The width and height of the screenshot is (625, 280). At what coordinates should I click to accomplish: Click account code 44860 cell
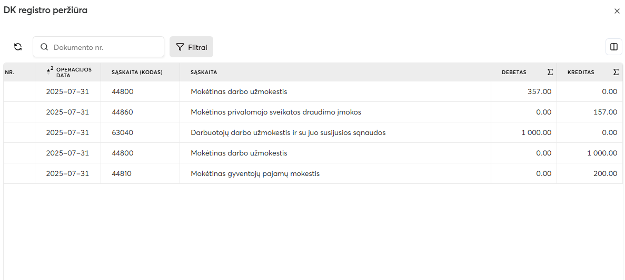click(x=123, y=112)
